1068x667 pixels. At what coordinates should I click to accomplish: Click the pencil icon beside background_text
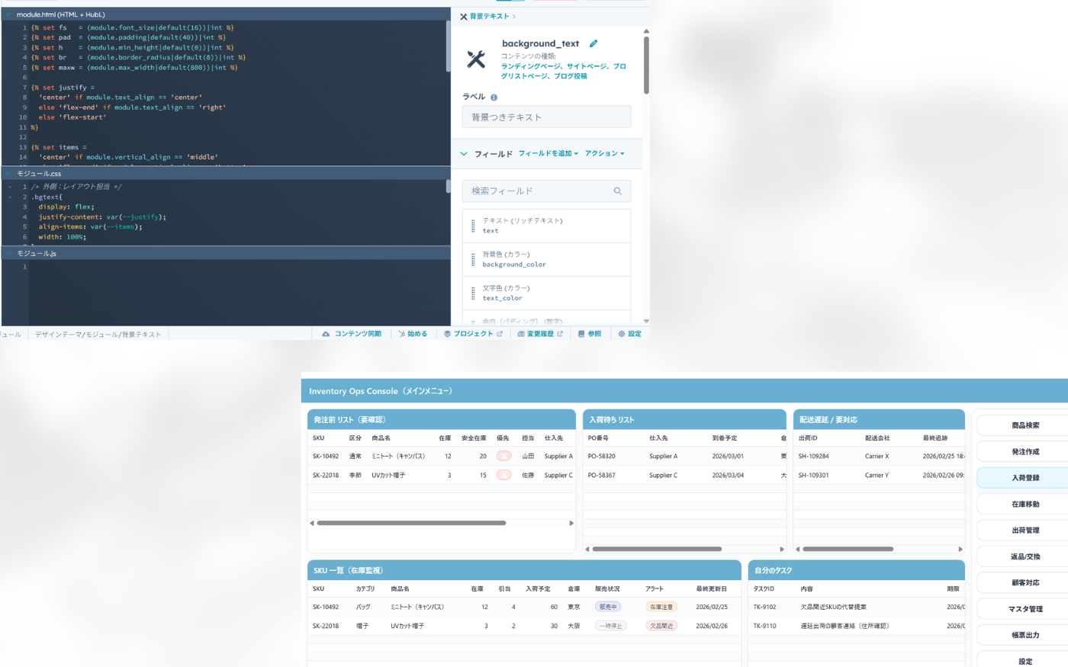coord(594,43)
